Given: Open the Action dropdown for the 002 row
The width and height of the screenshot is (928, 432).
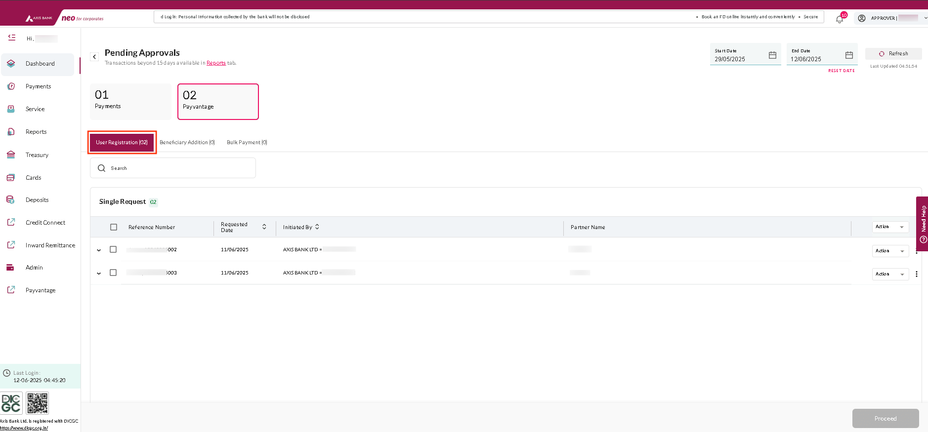Looking at the screenshot, I should [890, 251].
